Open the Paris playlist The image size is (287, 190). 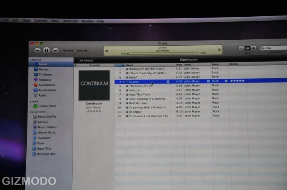pyautogui.click(x=38, y=143)
